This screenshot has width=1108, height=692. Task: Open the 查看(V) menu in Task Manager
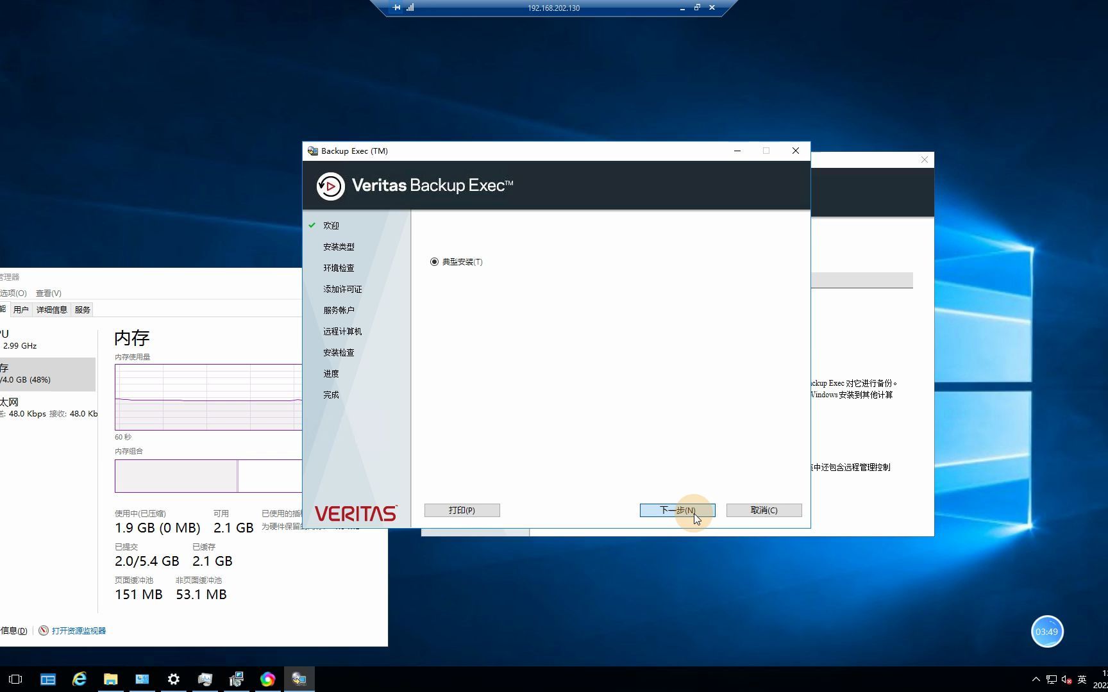pos(48,293)
